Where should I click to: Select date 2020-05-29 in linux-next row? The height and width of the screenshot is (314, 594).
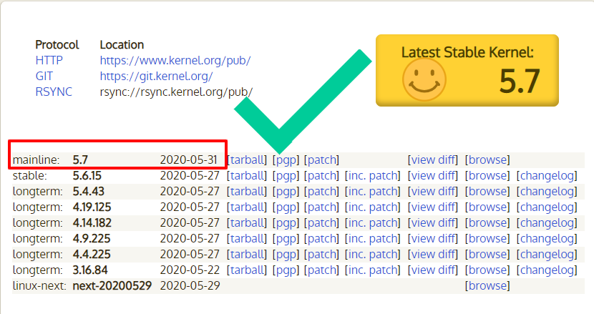point(190,285)
